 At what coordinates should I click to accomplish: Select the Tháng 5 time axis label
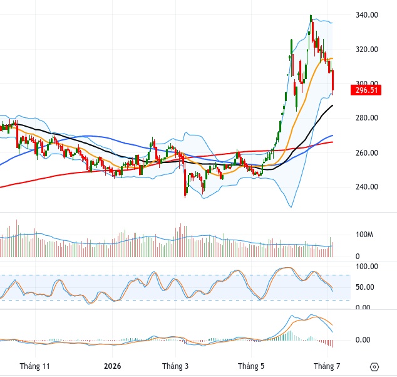point(251,366)
